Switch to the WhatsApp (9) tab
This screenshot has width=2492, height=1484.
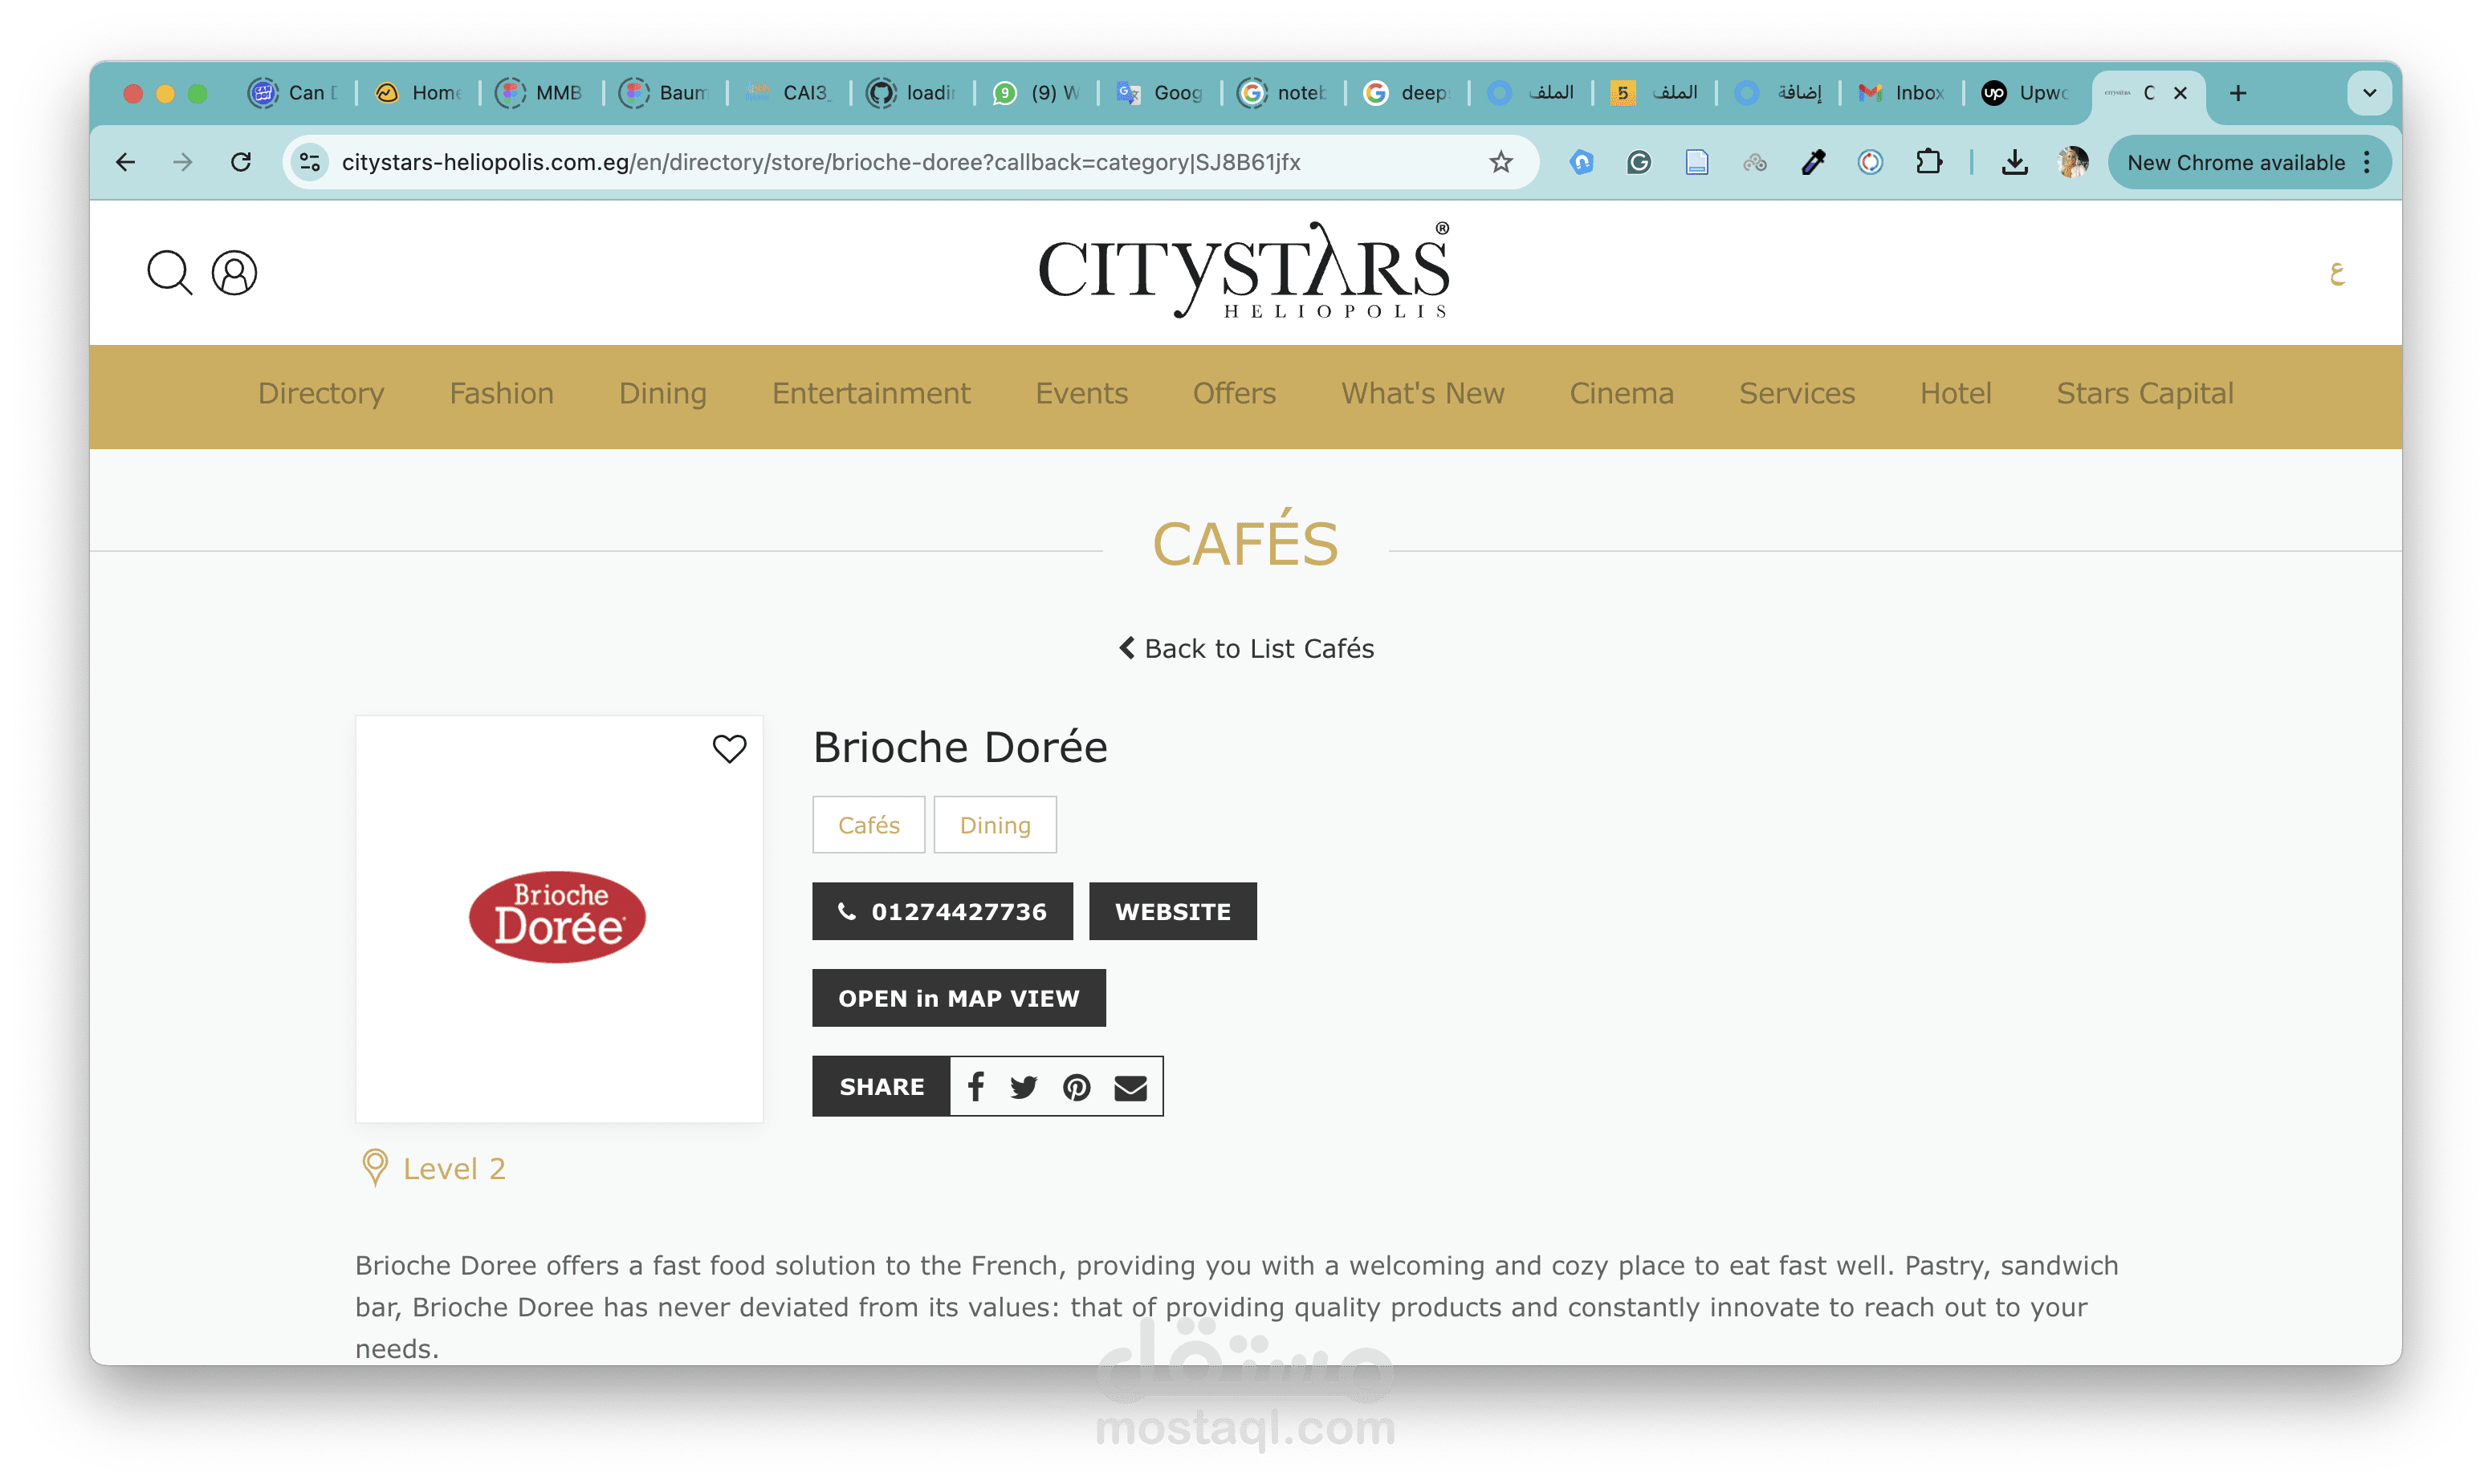click(1035, 93)
